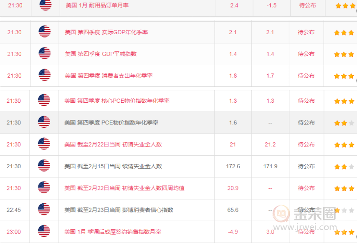
Task: Open the GDP平减指数 event details
Action: [100, 54]
